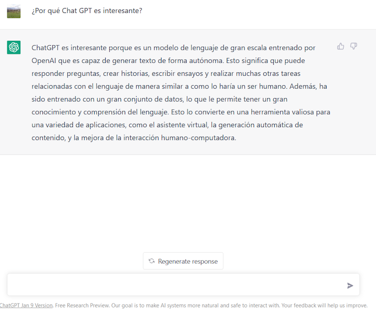The width and height of the screenshot is (376, 311).
Task: Click the Regenerate response button label
Action: 188,261
